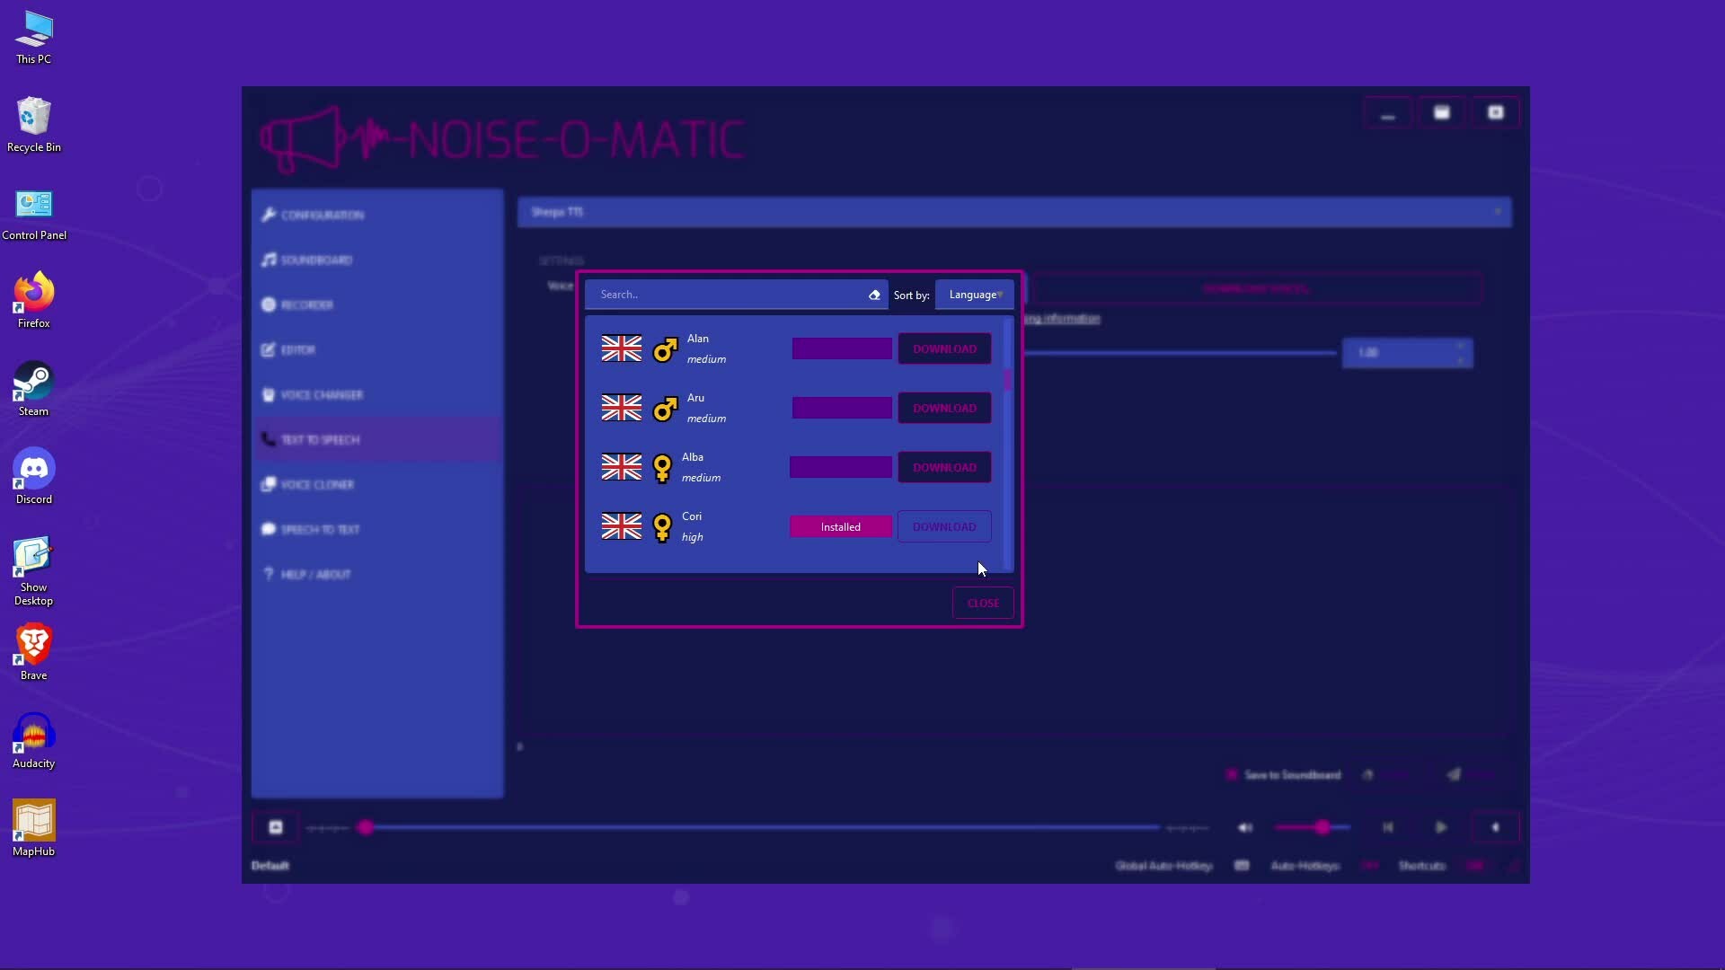This screenshot has width=1725, height=970.
Task: Switch to the Soundboard sidebar section
Action: tap(317, 260)
